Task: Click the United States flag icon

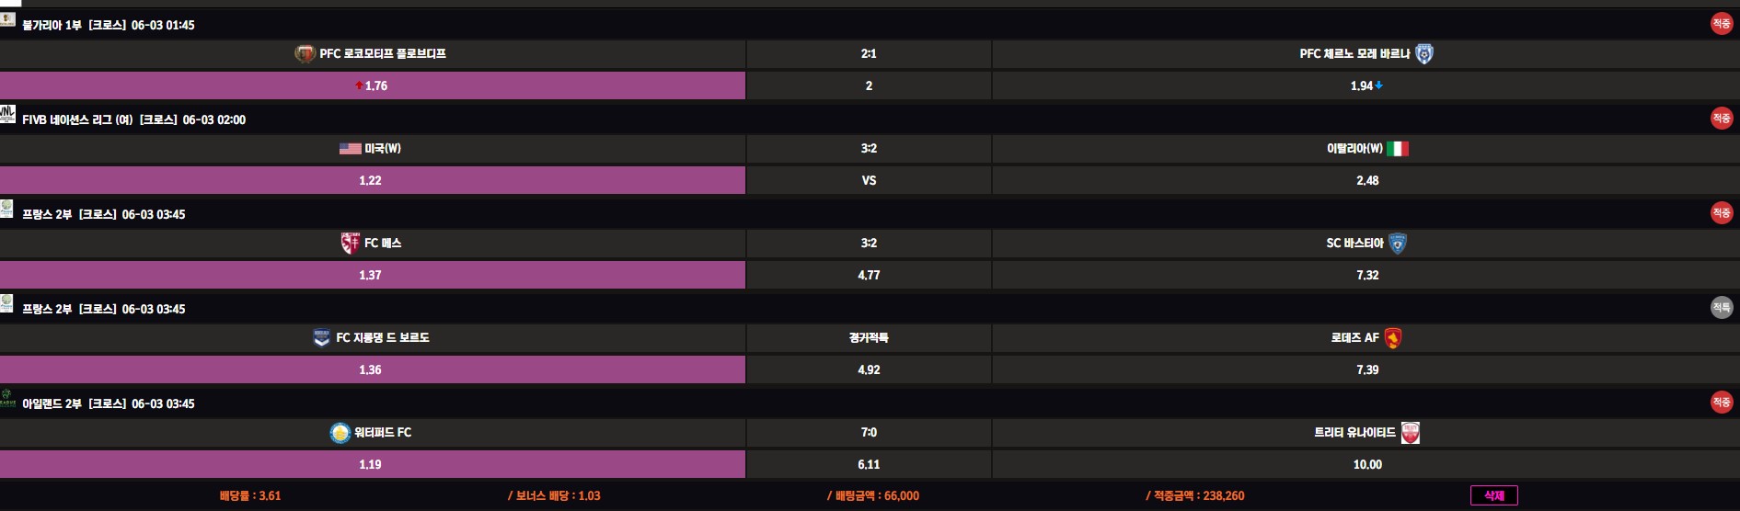Action: (x=350, y=149)
